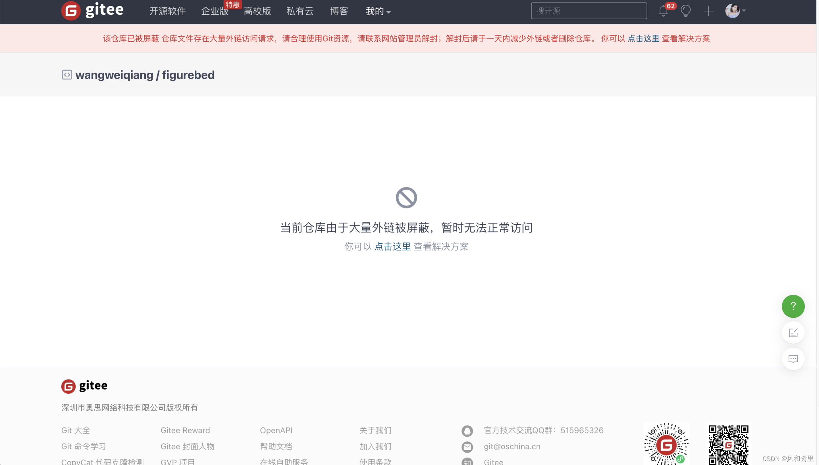The width and height of the screenshot is (819, 465).
Task: Click the 62 notification count badge
Action: coord(671,6)
